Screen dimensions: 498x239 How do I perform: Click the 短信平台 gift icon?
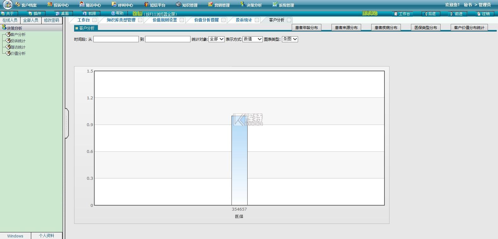146,5
